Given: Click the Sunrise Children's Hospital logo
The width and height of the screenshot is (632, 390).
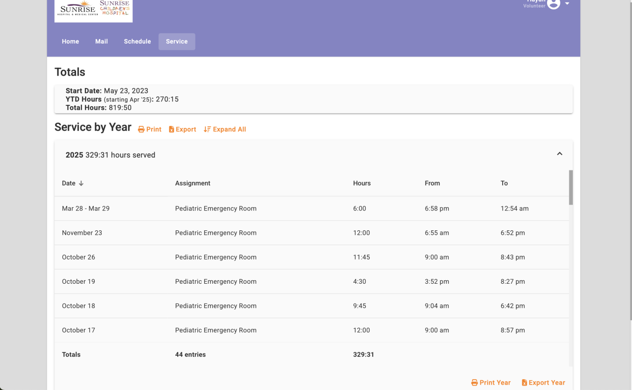Looking at the screenshot, I should click(115, 7).
